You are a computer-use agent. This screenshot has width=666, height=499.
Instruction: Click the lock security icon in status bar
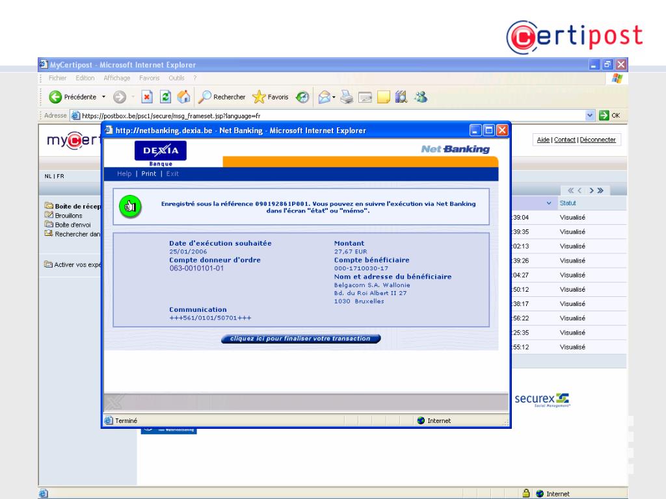click(x=526, y=494)
